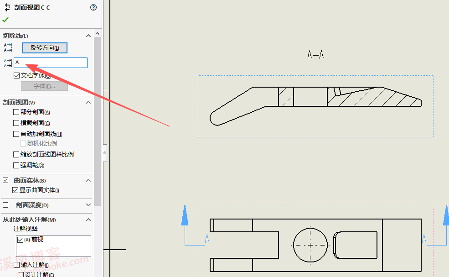
Task: Uncheck the 显示曲面实体 checkbox
Action: [15, 190]
